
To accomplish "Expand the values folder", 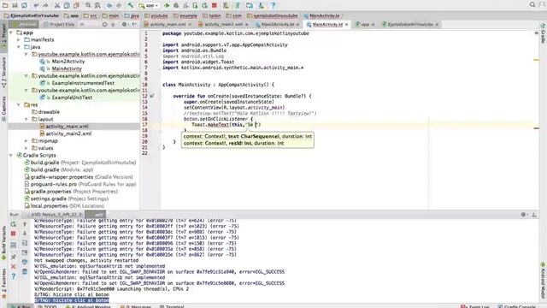I will click(x=26, y=148).
